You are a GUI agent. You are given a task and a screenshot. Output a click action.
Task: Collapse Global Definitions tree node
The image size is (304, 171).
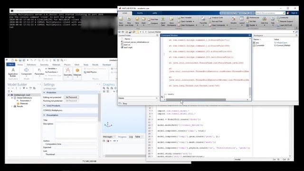tap(12, 98)
